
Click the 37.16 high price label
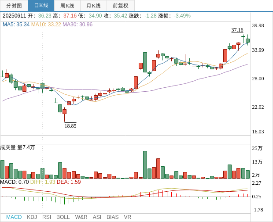click(x=237, y=30)
